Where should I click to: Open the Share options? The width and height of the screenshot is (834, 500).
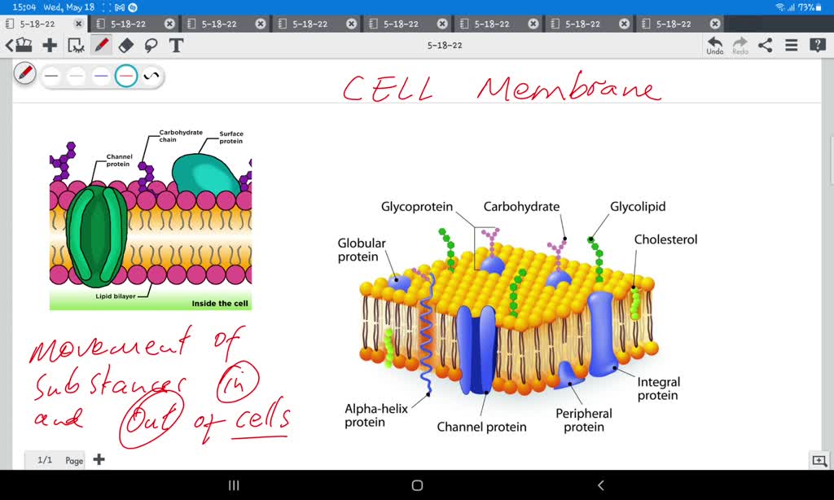pyautogui.click(x=765, y=45)
